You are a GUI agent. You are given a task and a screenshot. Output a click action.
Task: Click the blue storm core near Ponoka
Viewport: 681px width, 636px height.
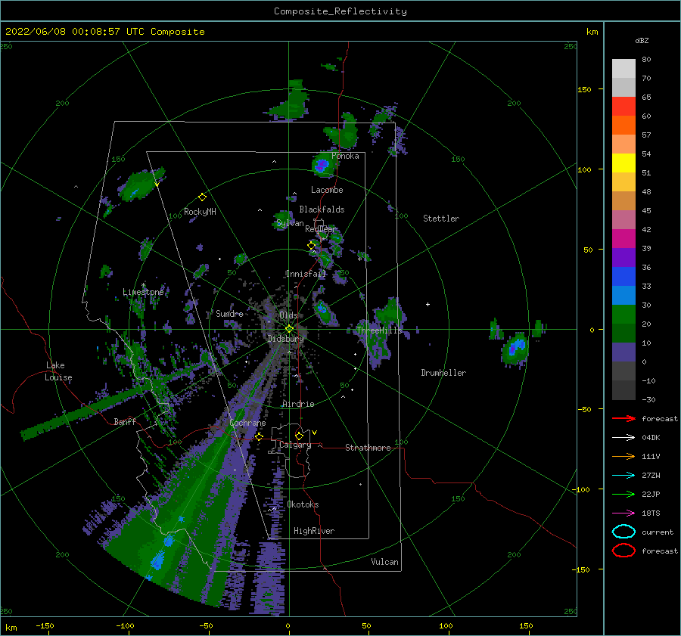pyautogui.click(x=322, y=165)
